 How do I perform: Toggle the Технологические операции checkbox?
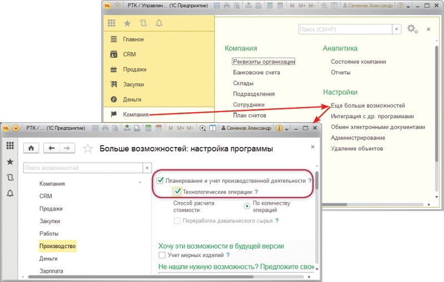177,192
